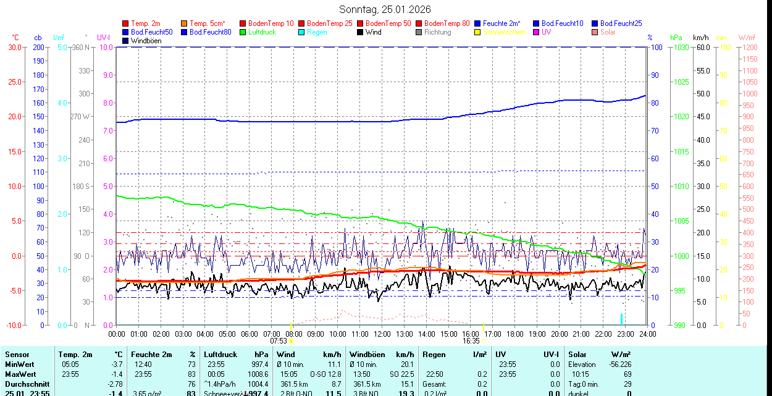The image size is (772, 396).
Task: Click the green Luftdruck legend square
Action: point(243,32)
